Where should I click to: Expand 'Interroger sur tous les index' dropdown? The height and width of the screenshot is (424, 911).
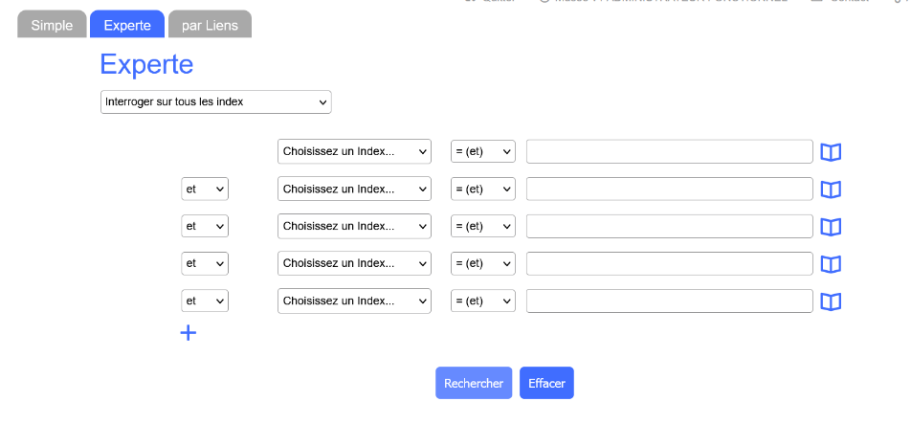point(215,101)
